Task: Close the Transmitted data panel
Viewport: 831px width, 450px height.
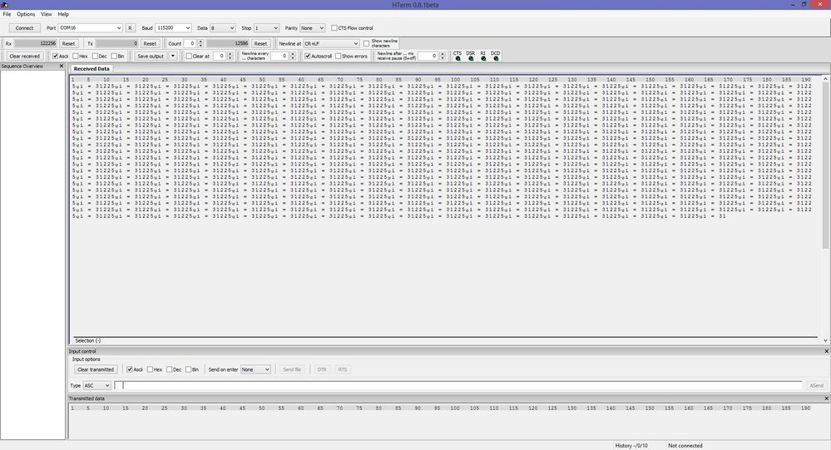Action: click(x=826, y=398)
